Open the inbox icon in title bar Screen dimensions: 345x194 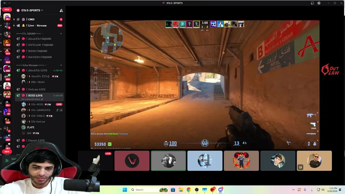[x=312, y=3]
